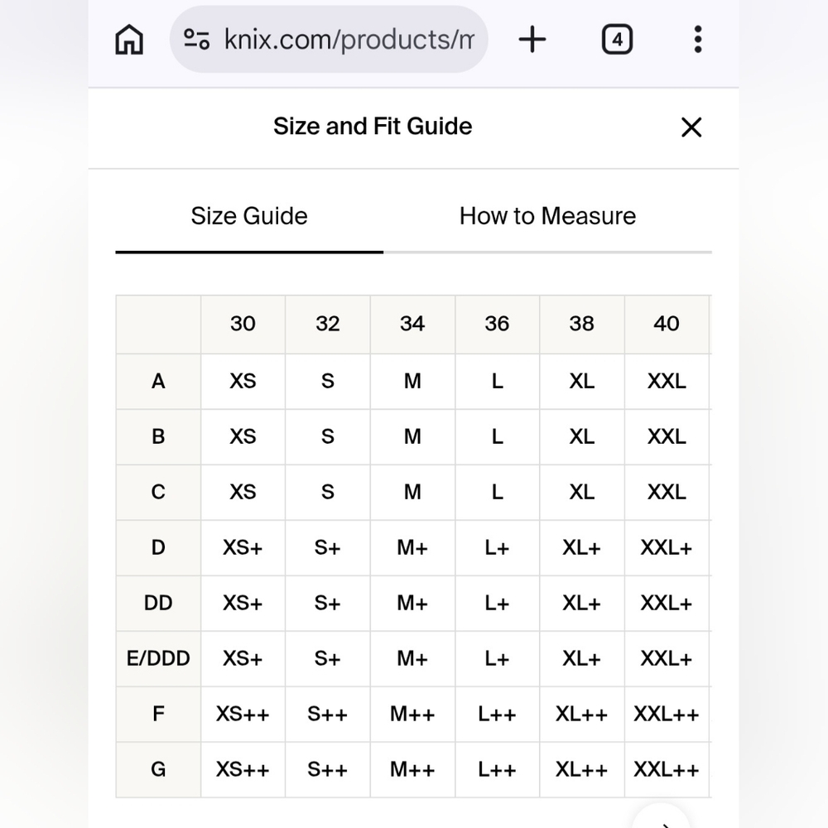
Task: Click M cell in row B
Action: [x=412, y=436]
